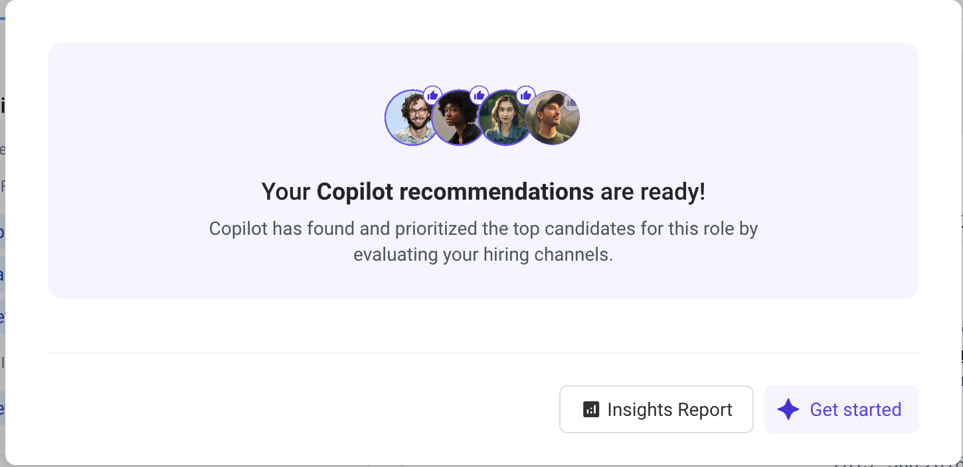Click the thumbs-up badge on the denim jacket woman's avatar
Screen dimensions: 963x467
(526, 95)
